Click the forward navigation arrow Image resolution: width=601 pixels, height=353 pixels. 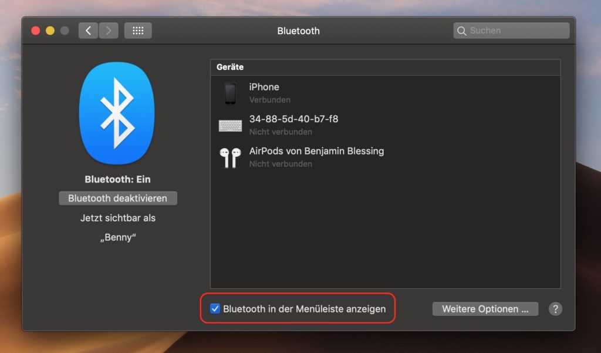pyautogui.click(x=109, y=31)
